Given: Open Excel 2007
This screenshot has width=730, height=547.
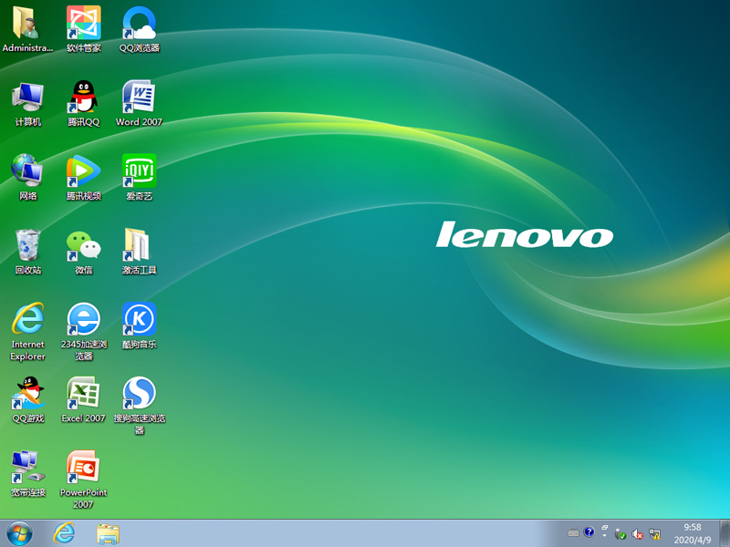Looking at the screenshot, I should tap(83, 394).
